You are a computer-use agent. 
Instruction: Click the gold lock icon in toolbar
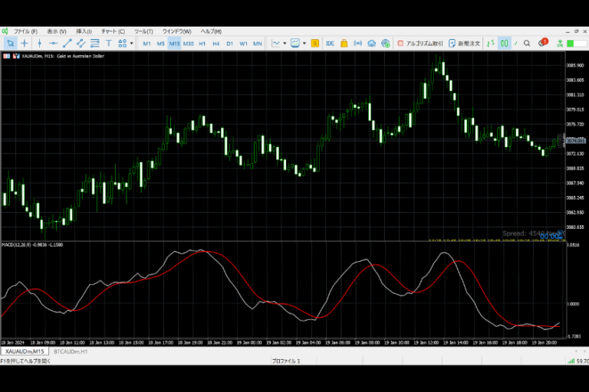344,44
